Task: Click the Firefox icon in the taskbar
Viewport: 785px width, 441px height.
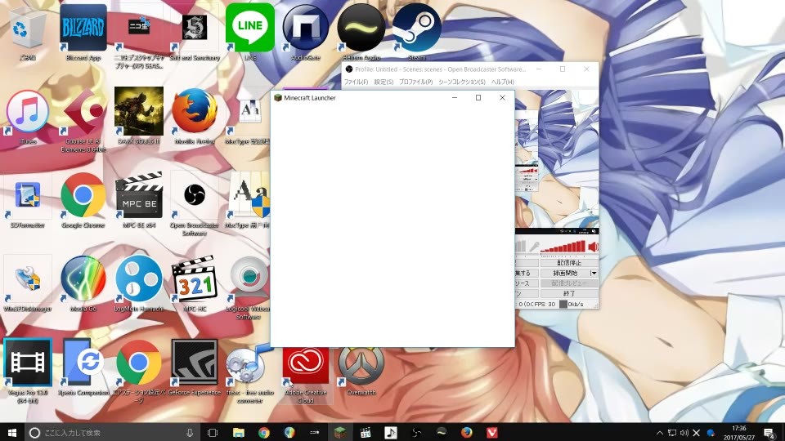Action: (x=467, y=433)
